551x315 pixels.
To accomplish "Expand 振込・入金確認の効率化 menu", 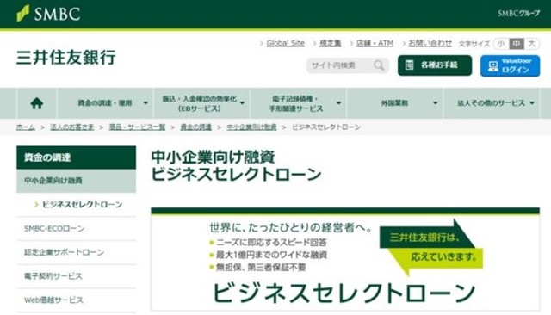I will [x=201, y=103].
